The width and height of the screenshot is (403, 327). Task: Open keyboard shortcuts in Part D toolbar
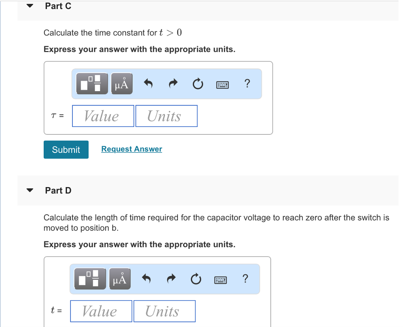coord(220,279)
